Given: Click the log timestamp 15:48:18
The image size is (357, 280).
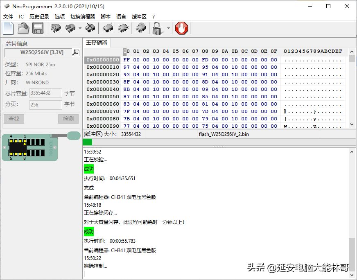Looking at the screenshot, I should pos(93,205).
